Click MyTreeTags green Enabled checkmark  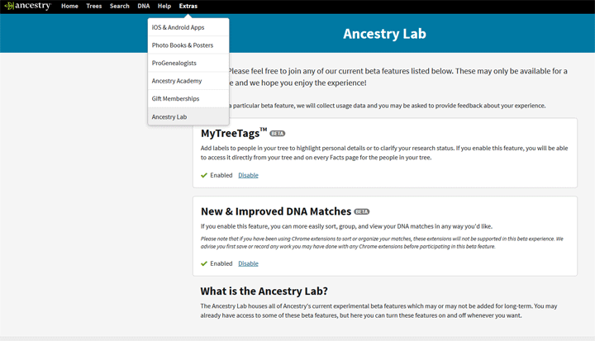point(204,175)
